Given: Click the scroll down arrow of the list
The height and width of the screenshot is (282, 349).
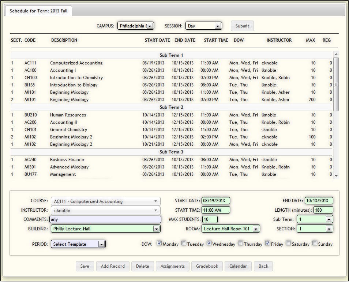Looking at the screenshot, I should 336,176.
